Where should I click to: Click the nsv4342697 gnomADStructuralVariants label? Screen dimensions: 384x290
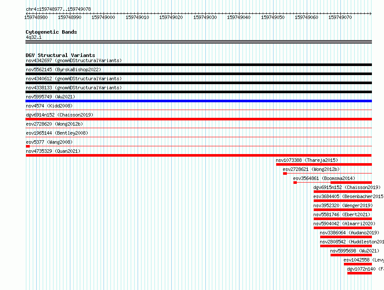click(x=74, y=60)
